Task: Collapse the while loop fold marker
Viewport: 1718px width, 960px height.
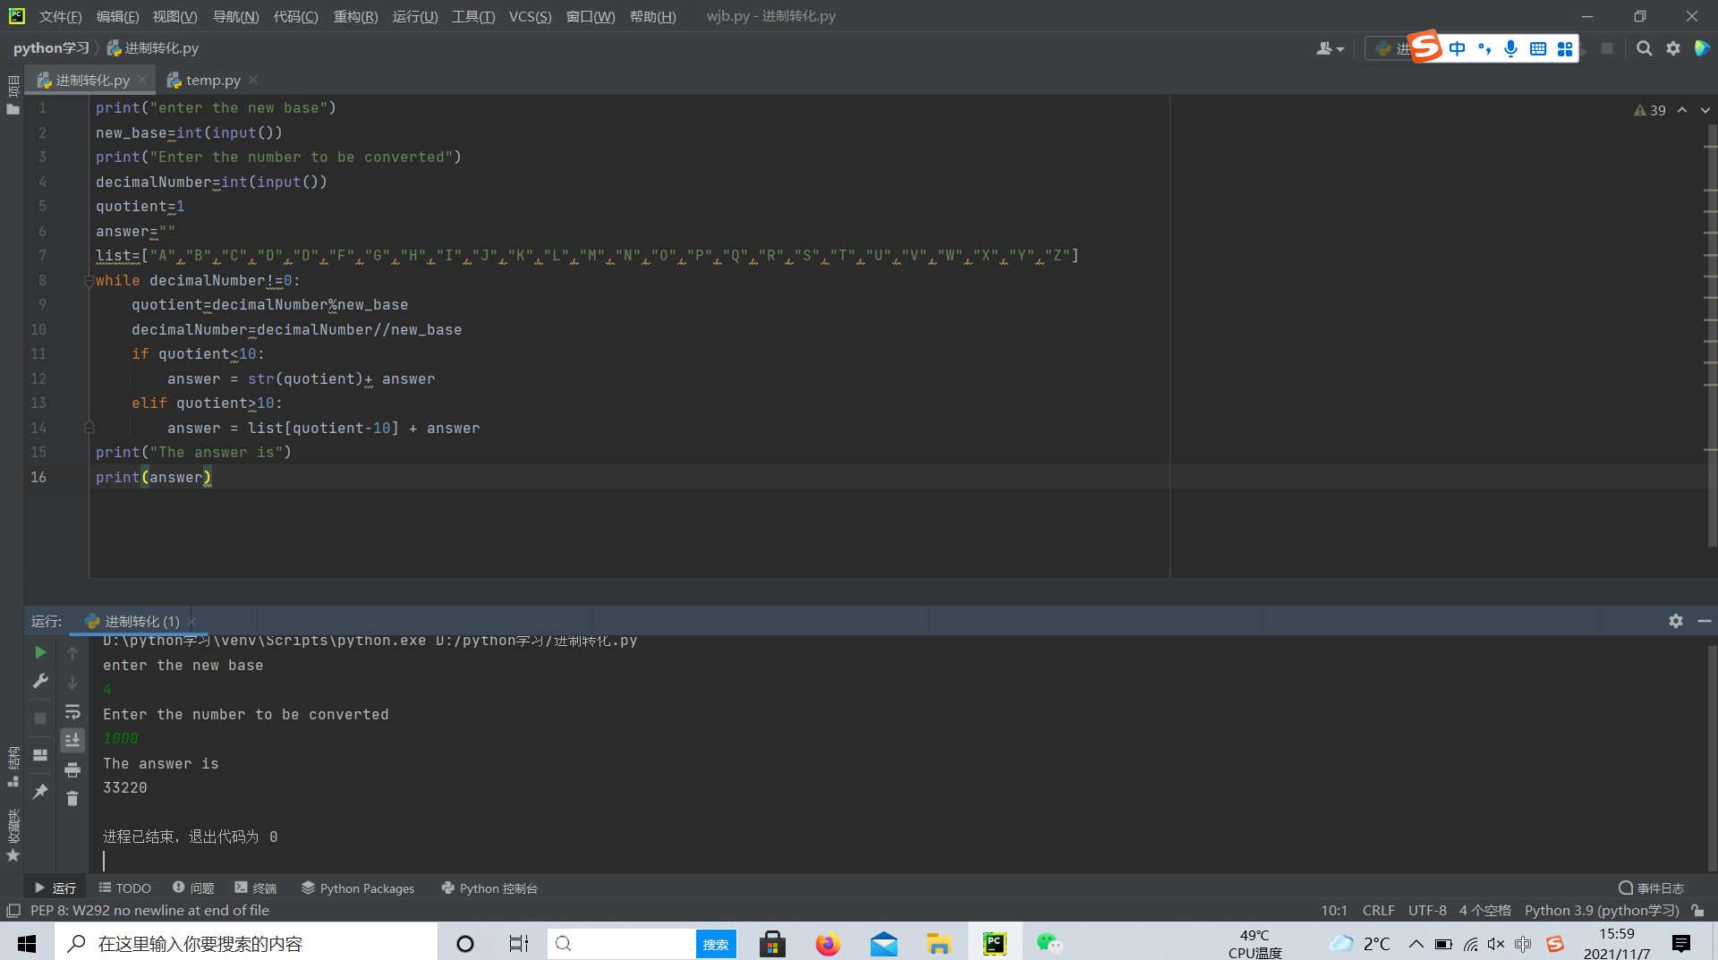Action: point(89,281)
